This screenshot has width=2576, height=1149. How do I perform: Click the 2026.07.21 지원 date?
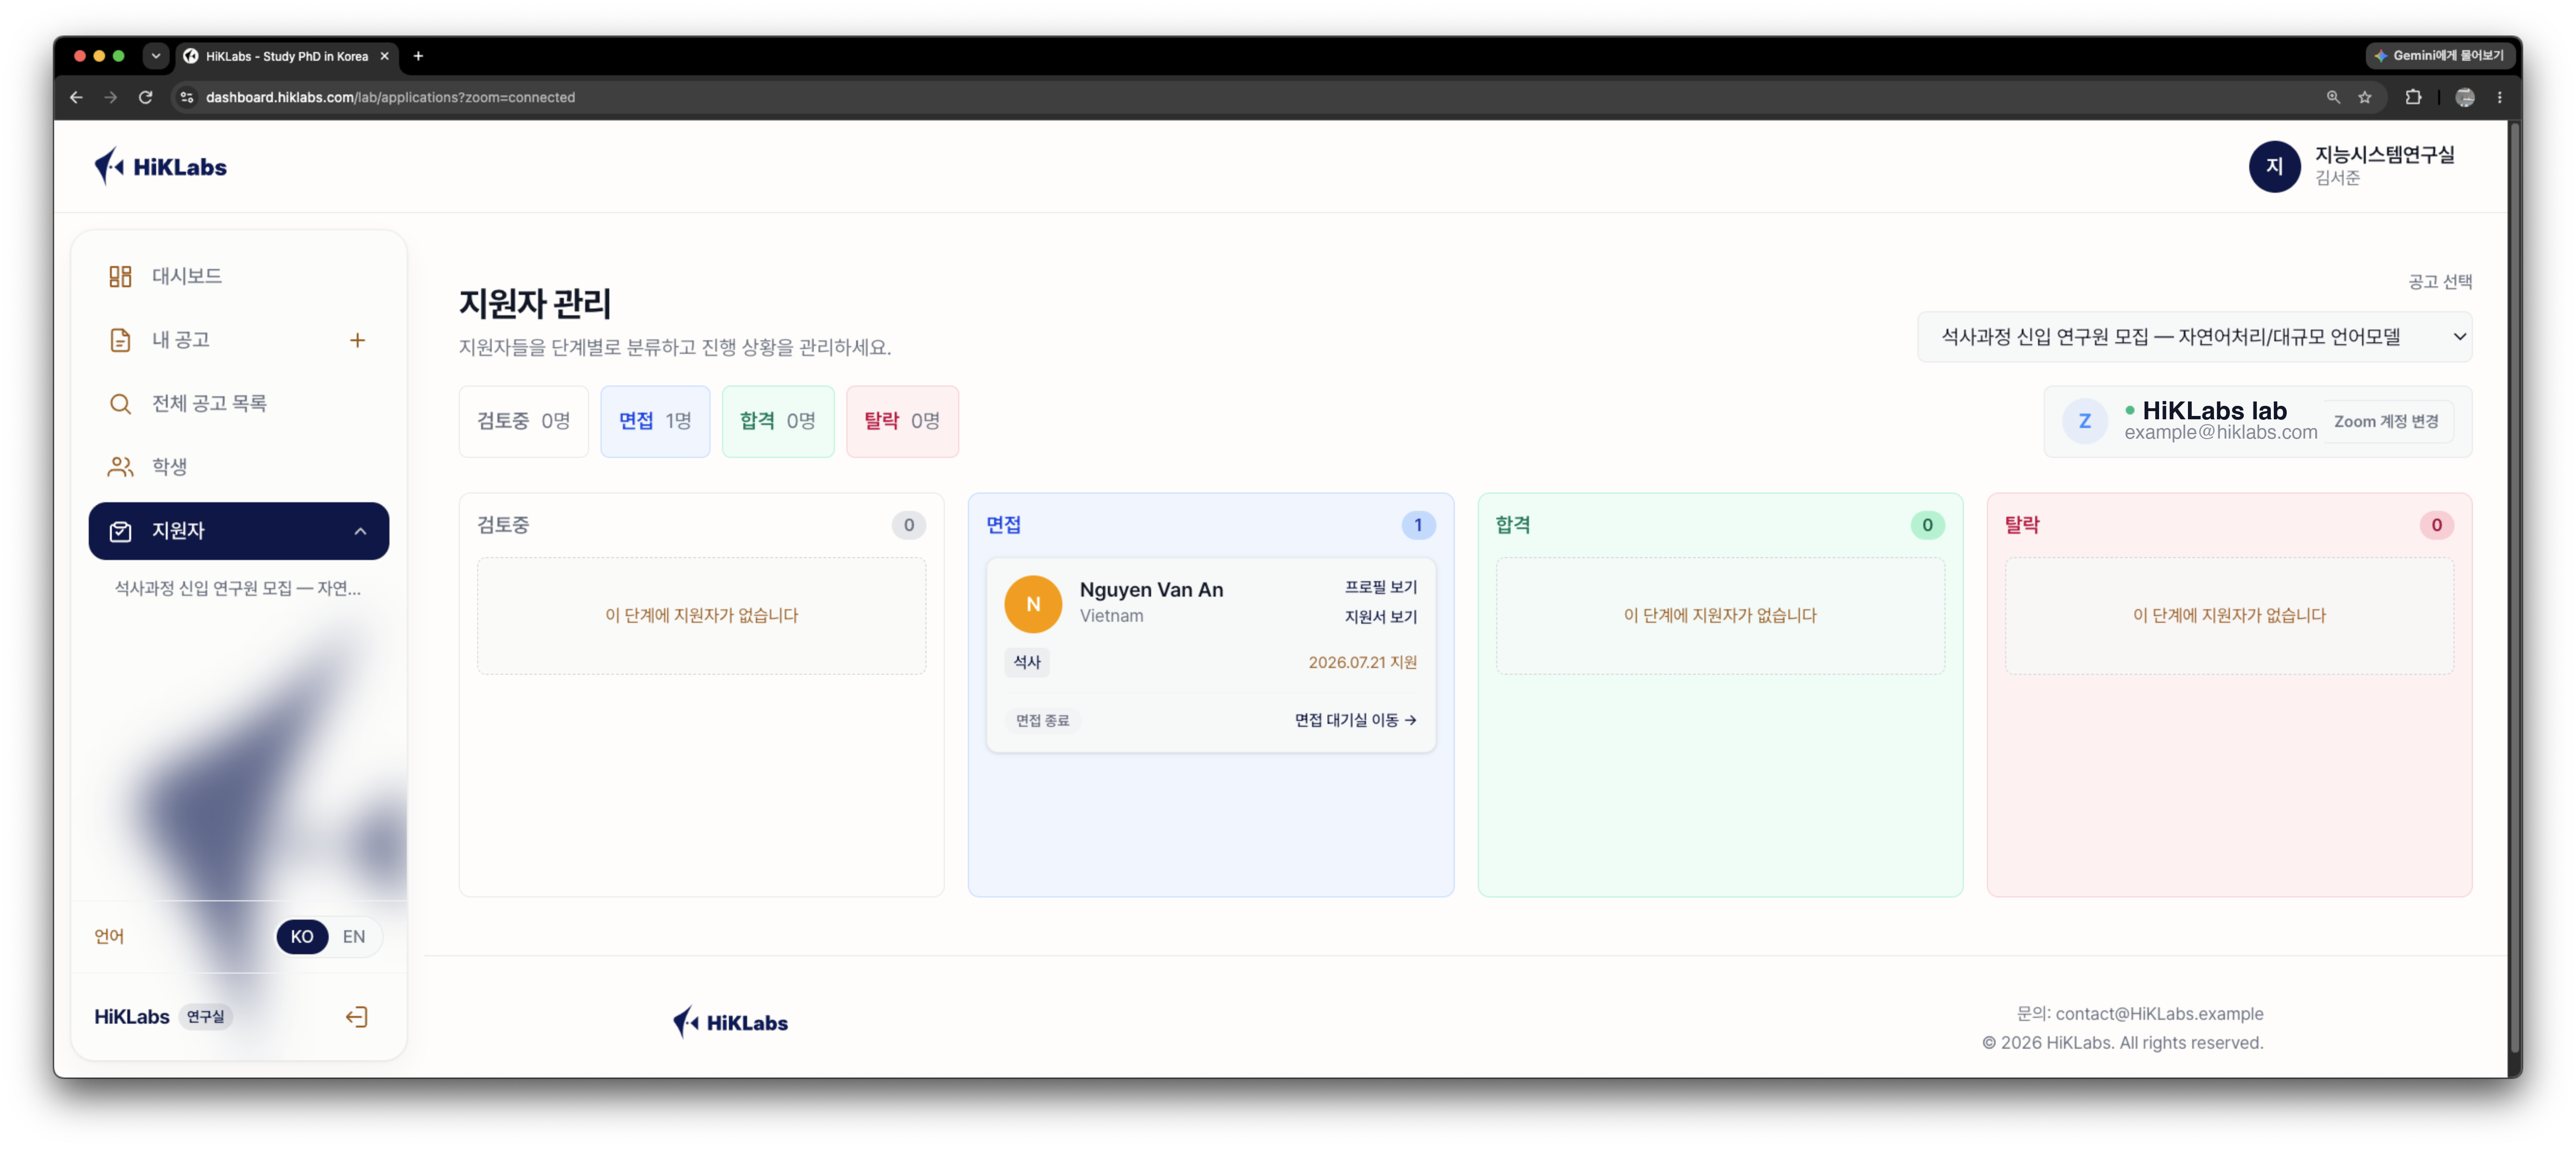coord(1362,662)
